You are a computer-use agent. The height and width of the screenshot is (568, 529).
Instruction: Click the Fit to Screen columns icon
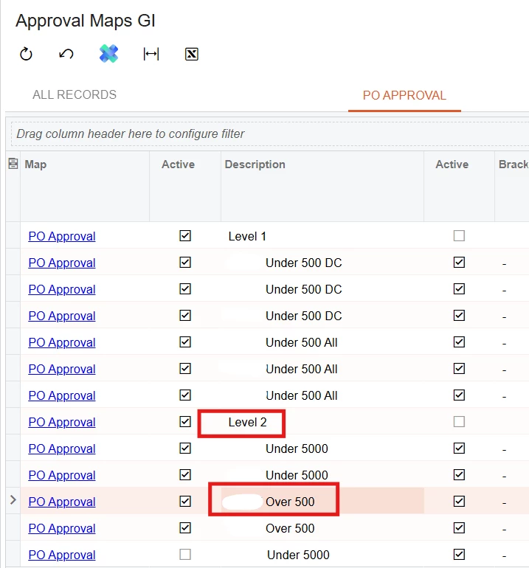(x=151, y=54)
